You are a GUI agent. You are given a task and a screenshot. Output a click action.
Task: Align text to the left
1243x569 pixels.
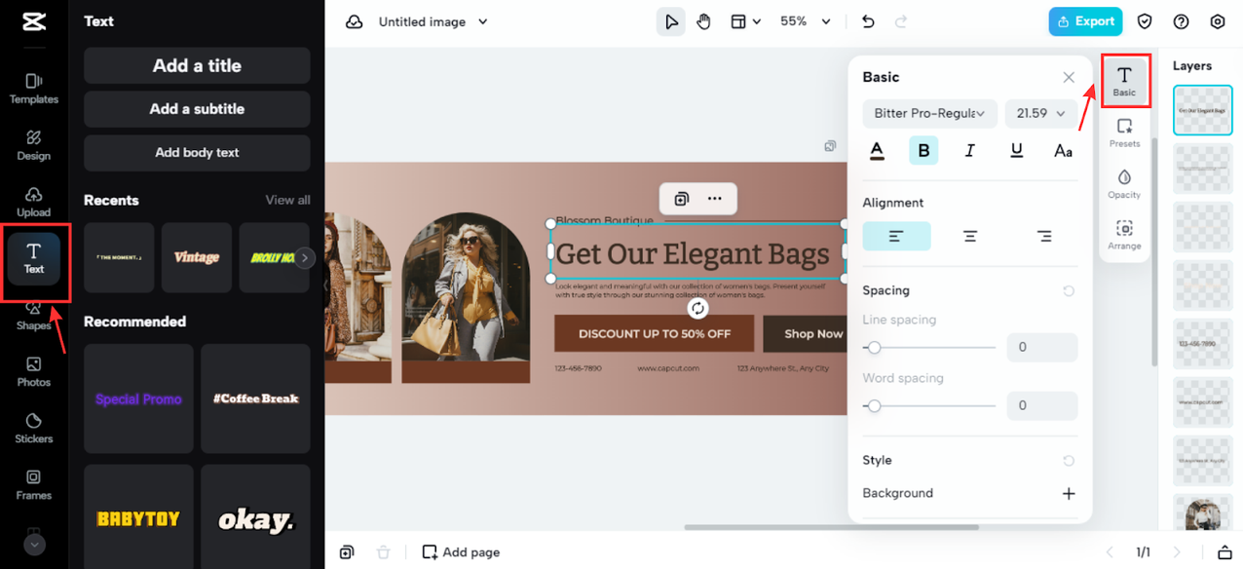(896, 237)
